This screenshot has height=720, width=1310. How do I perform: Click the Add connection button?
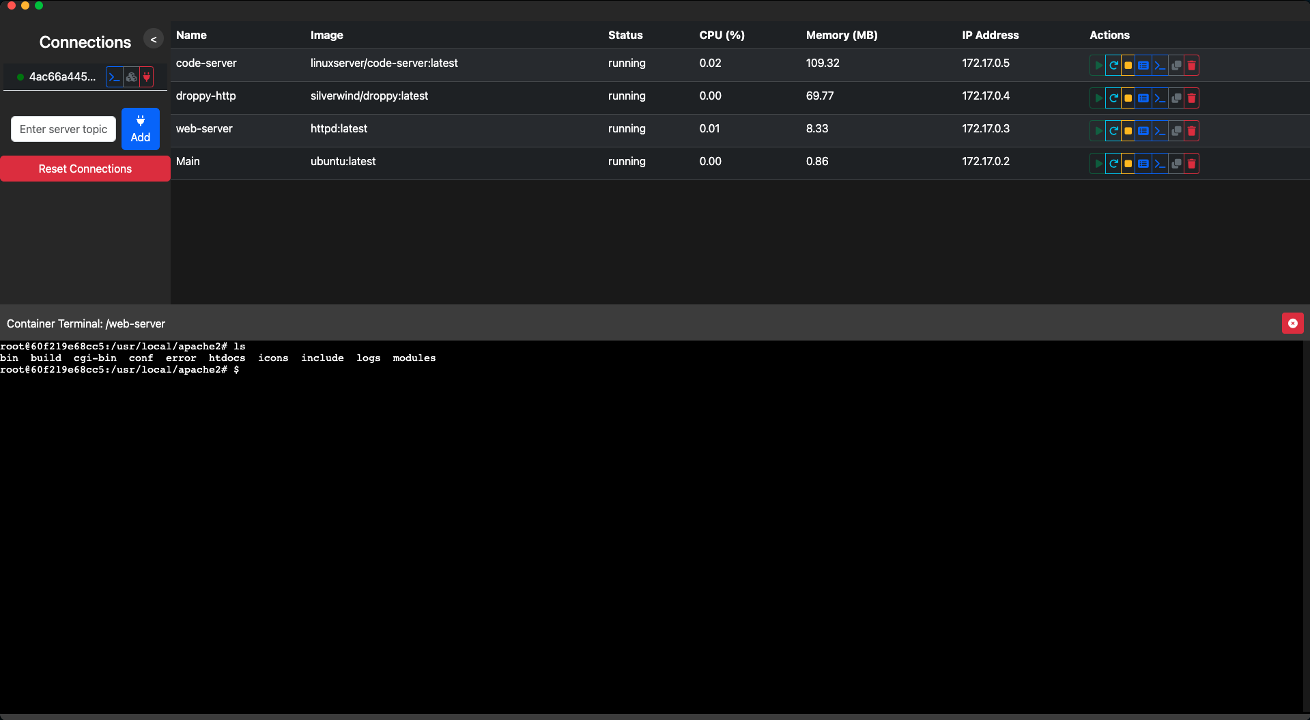(x=141, y=129)
